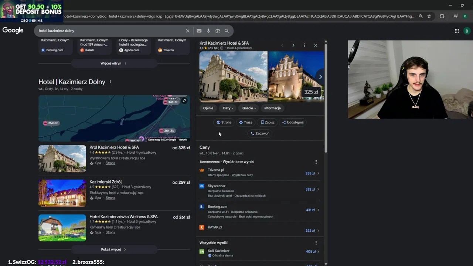Viewport: 473px width, 266px height.
Task: Click the Kazimierski Zdrój thumbnail image
Action: [x=62, y=193]
